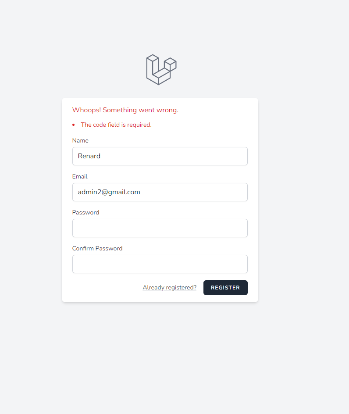349x414 pixels.
Task: Click the Whoops! Something went wrong heading
Action: click(x=125, y=110)
